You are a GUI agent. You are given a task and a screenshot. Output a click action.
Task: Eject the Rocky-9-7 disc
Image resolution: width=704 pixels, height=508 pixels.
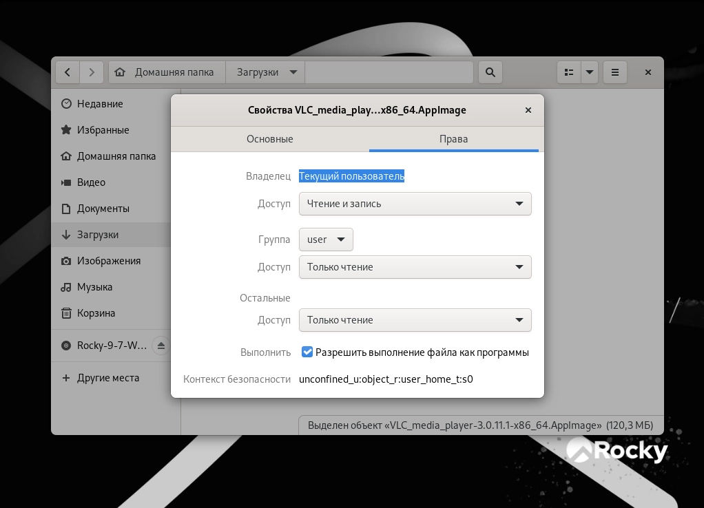point(161,346)
